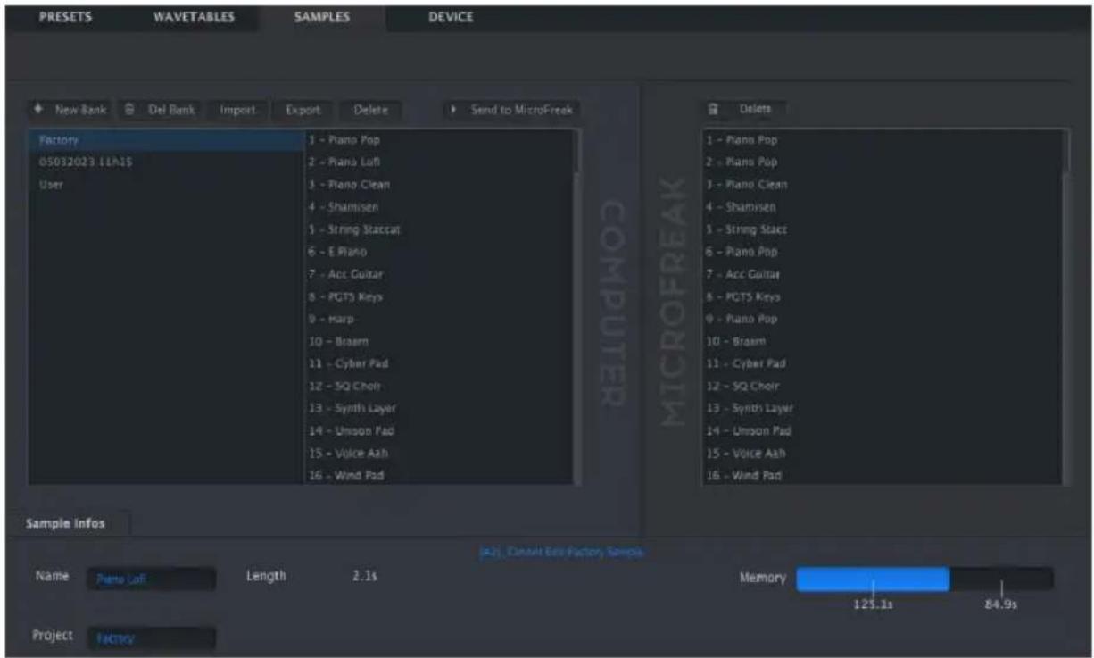Select 1 - Piano Pop in MicroFreak list
The width and height of the screenshot is (1094, 658).
(x=882, y=140)
